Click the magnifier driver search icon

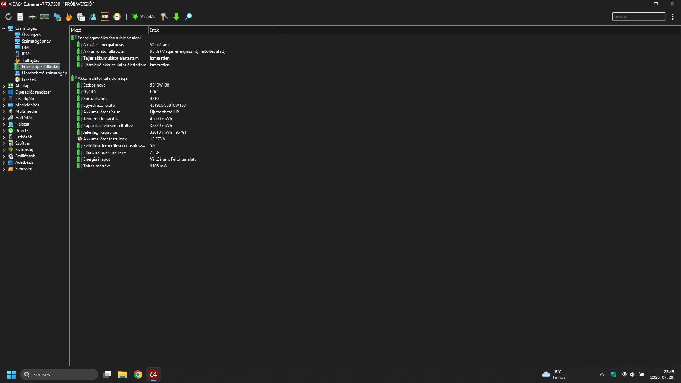point(189,17)
